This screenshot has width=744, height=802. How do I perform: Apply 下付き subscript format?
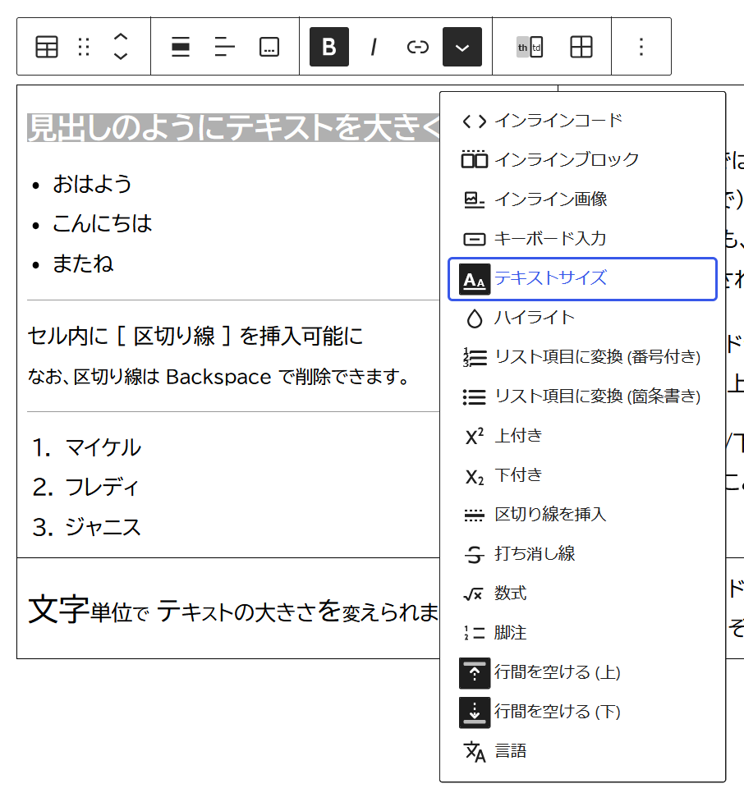click(582, 475)
